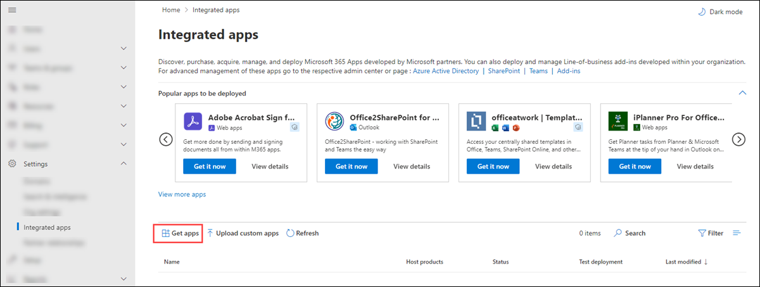Click Get it now for officeatwork

493,166
